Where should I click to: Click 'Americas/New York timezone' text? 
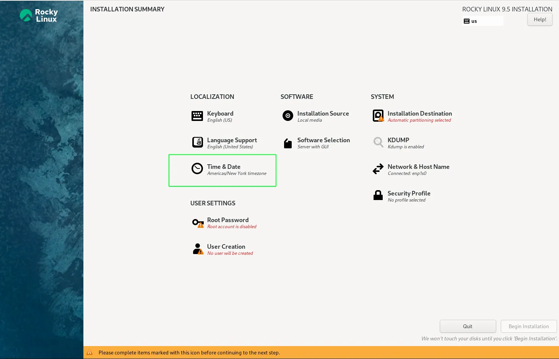pos(237,173)
